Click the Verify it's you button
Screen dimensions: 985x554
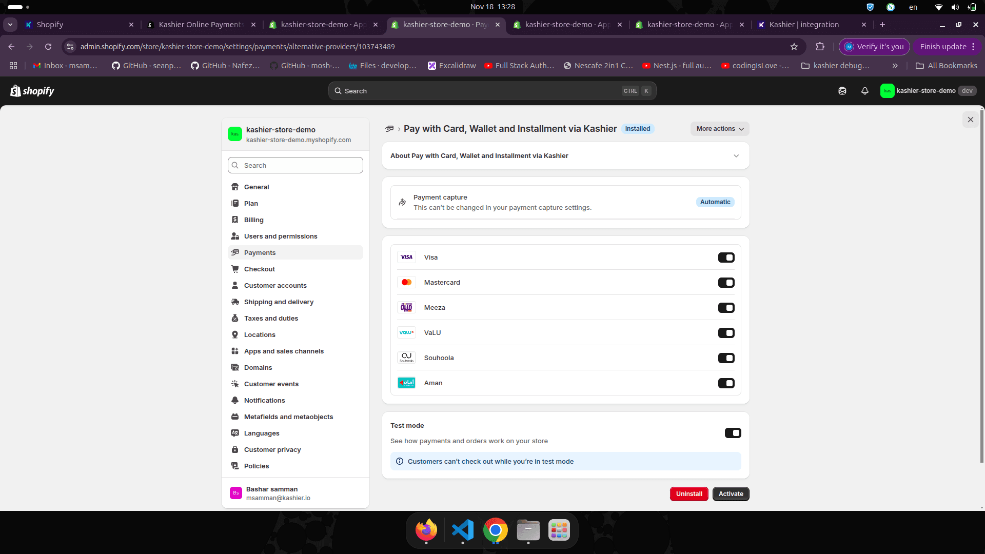point(874,47)
